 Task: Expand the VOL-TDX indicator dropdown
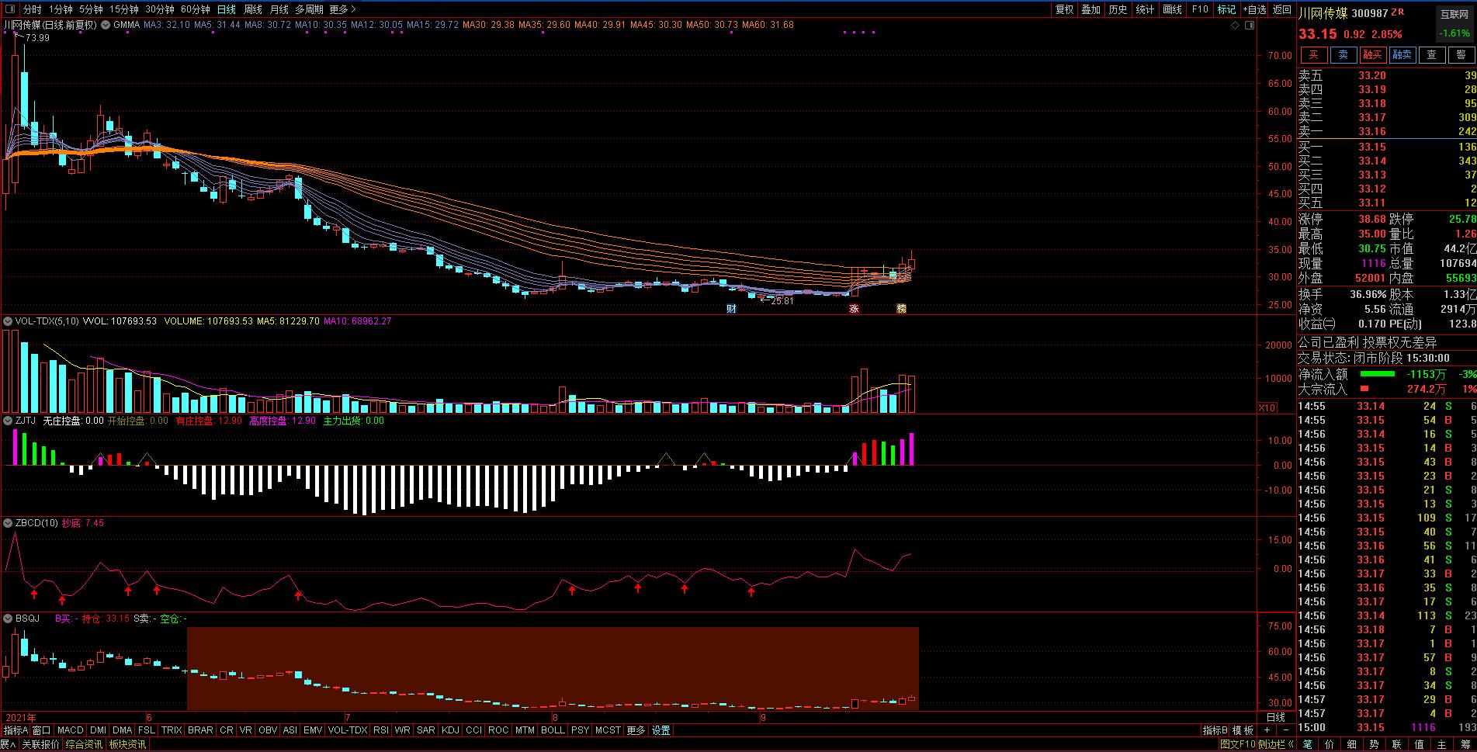(8, 321)
